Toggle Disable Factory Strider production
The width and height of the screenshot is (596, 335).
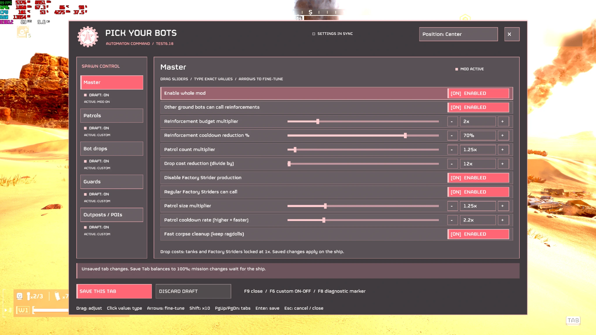478,178
